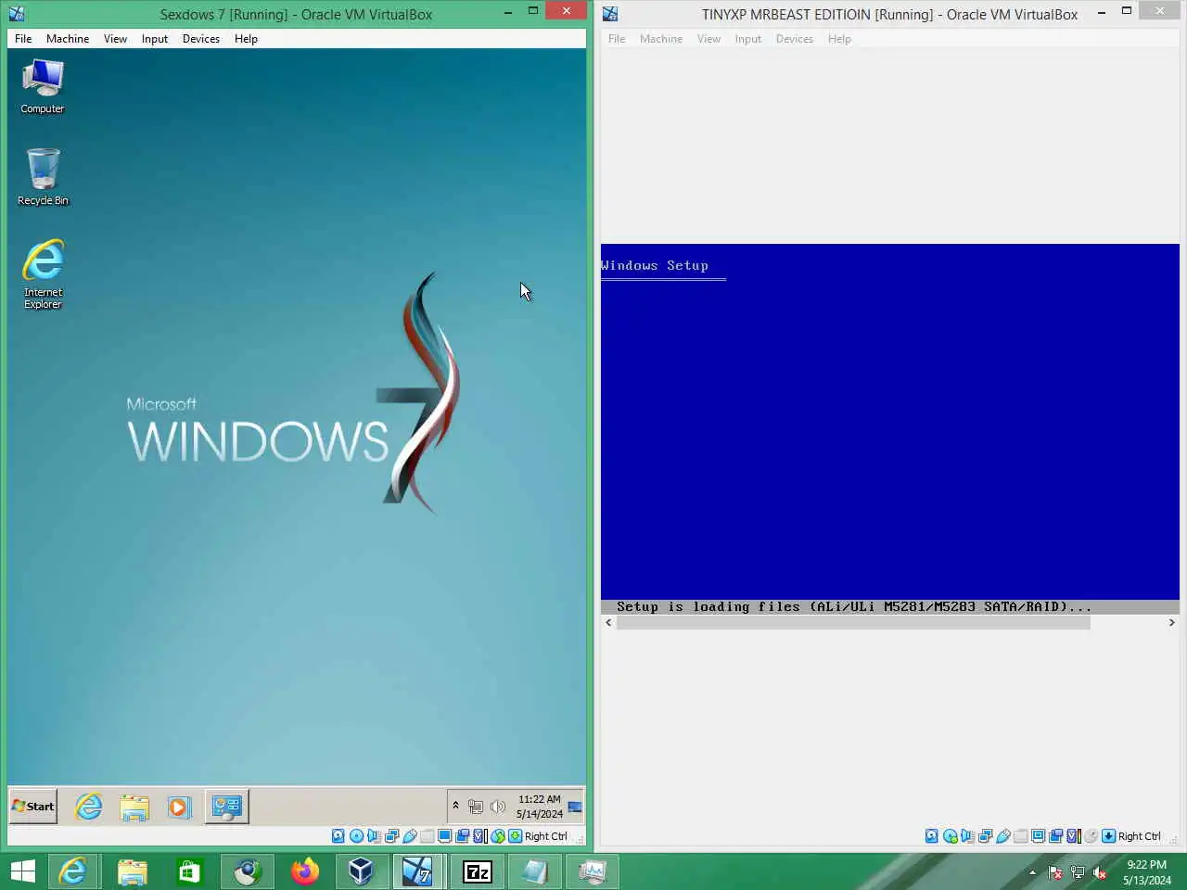Open Devices menu in TINYXP window
This screenshot has width=1187, height=890.
795,39
